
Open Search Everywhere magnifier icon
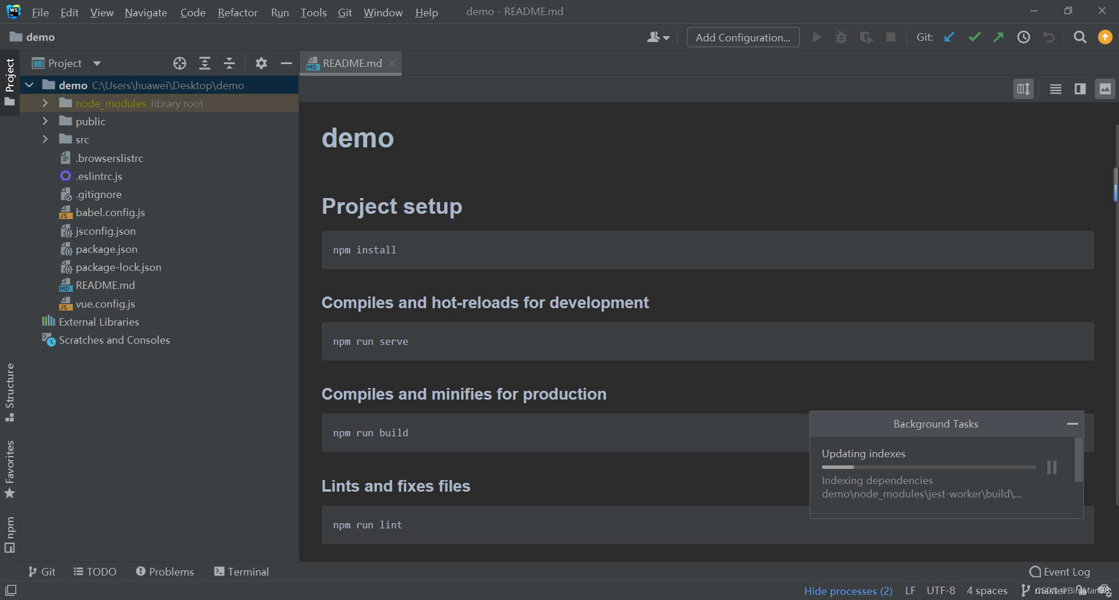click(1080, 37)
